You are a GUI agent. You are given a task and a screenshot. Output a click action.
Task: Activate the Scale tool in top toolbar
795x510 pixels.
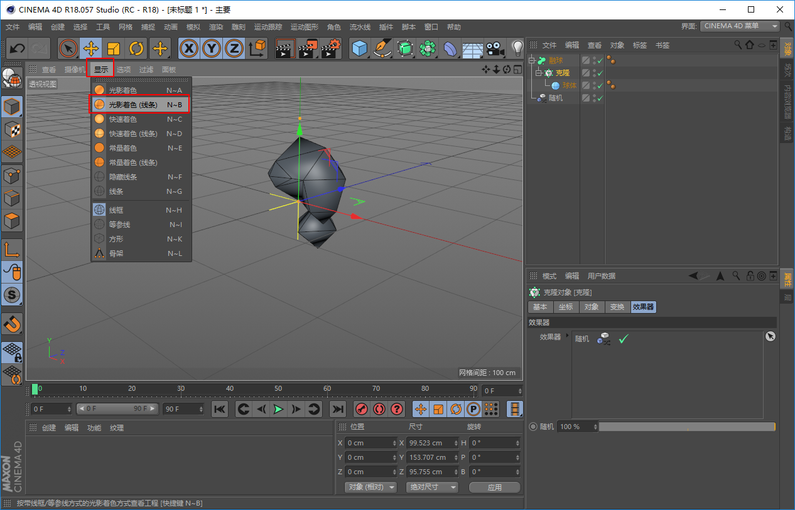coord(113,48)
